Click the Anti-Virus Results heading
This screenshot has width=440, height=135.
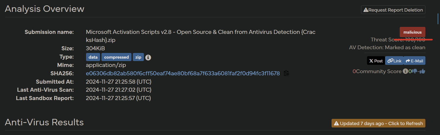[44, 122]
